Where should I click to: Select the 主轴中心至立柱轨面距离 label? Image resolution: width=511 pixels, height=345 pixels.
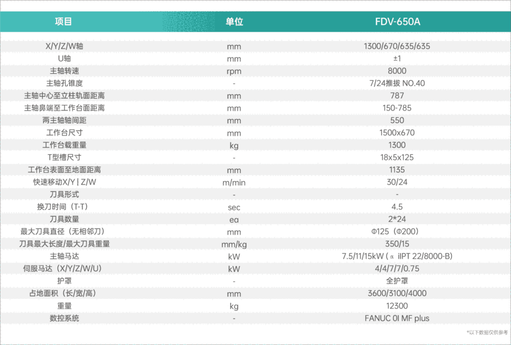(x=64, y=96)
